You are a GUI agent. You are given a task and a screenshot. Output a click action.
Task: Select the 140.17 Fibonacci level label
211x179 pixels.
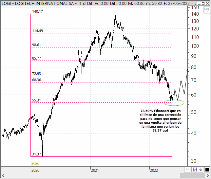point(37,11)
